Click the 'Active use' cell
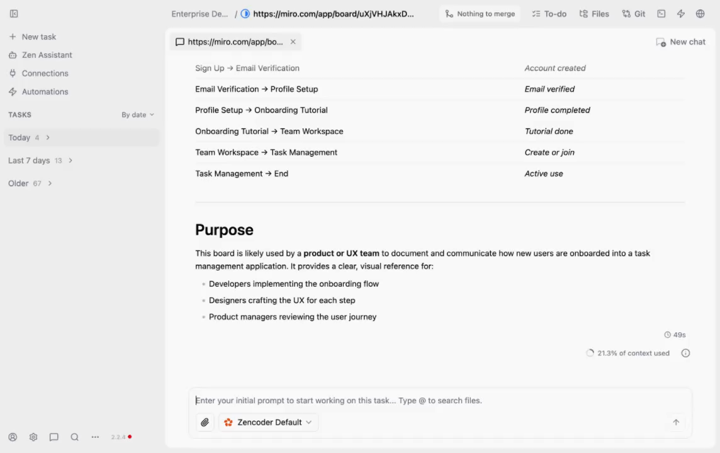720x453 pixels. pyautogui.click(x=544, y=174)
